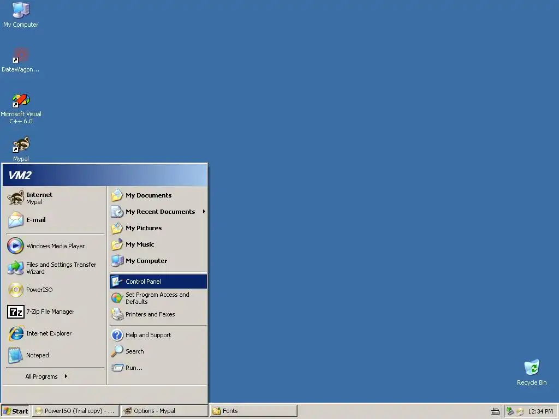Open the My Computer desktop icon
Screen dimensions: 559x419
pos(21,14)
